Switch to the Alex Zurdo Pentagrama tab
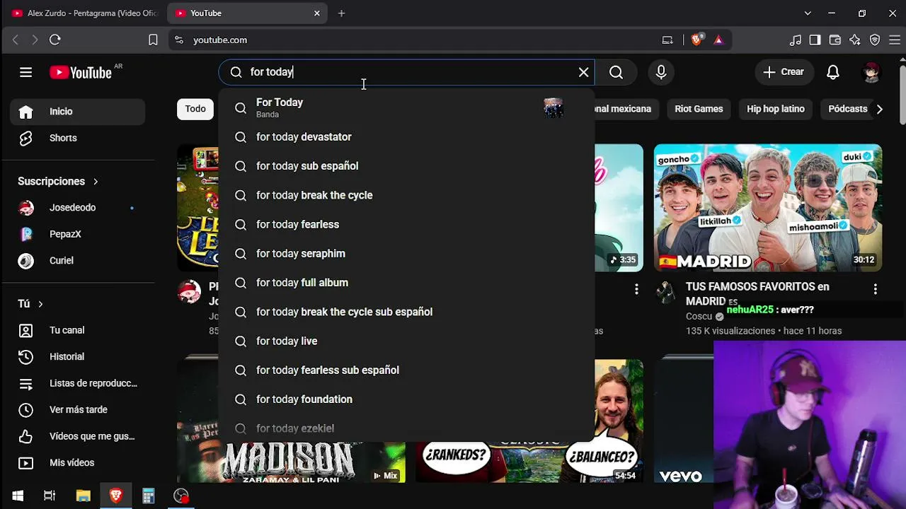The image size is (906, 509). (85, 13)
